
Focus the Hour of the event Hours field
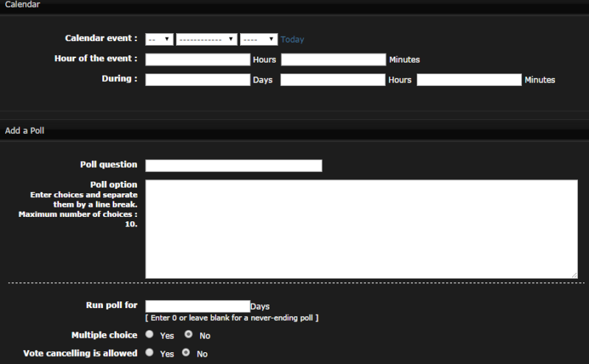(197, 60)
